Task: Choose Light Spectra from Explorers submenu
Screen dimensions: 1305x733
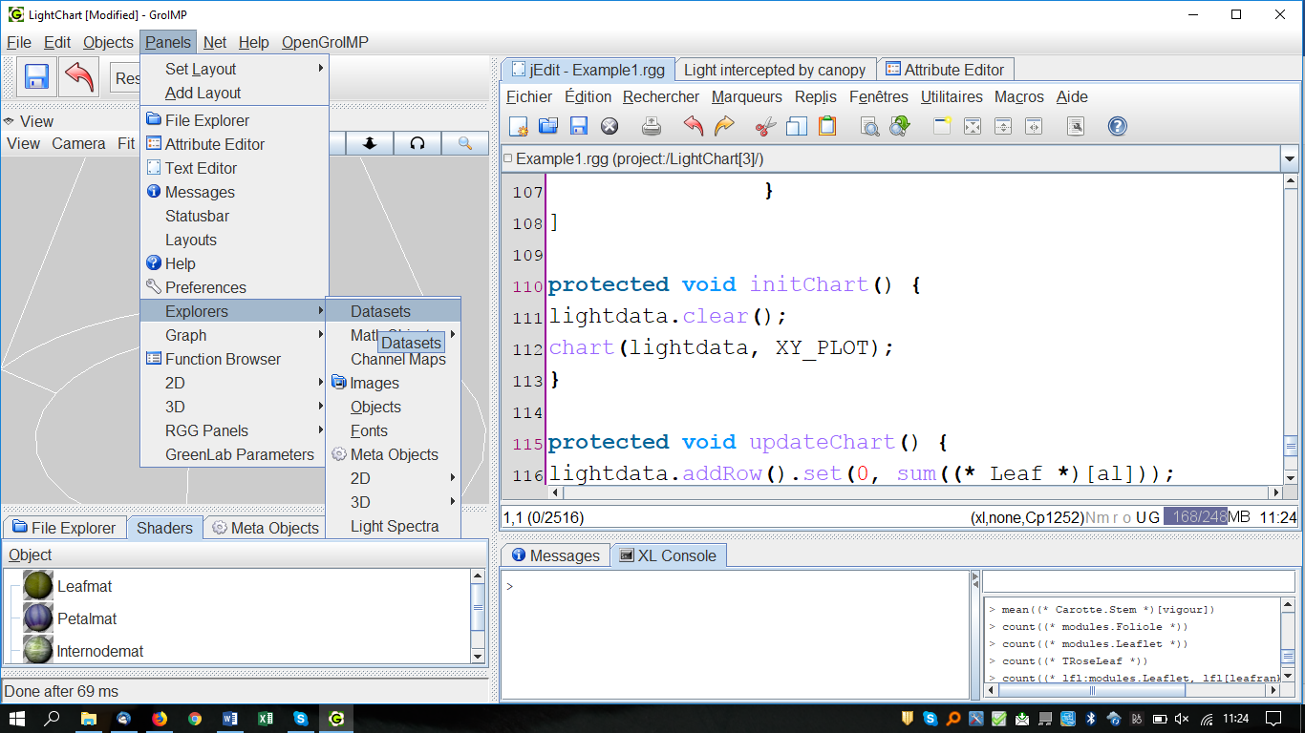Action: click(x=394, y=526)
